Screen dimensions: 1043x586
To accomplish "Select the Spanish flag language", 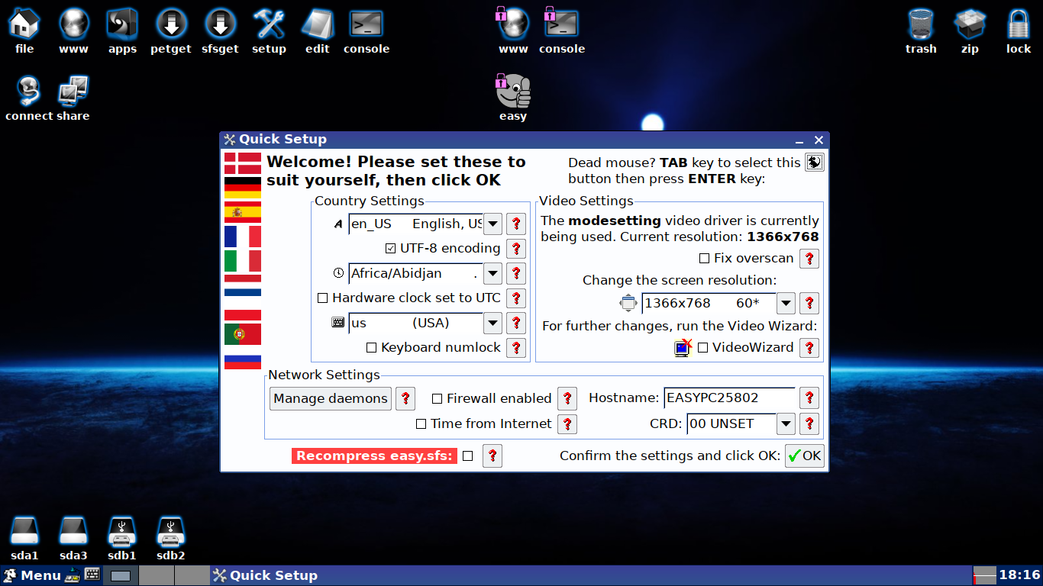I will point(243,212).
